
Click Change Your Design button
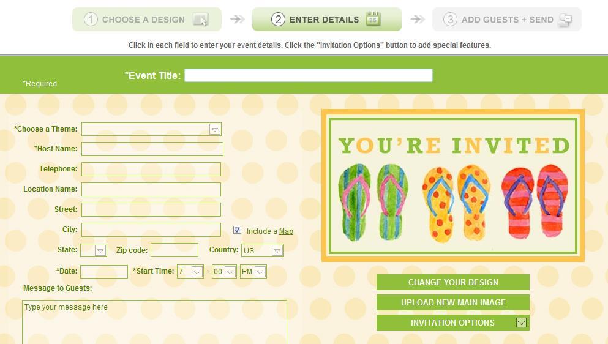[453, 282]
